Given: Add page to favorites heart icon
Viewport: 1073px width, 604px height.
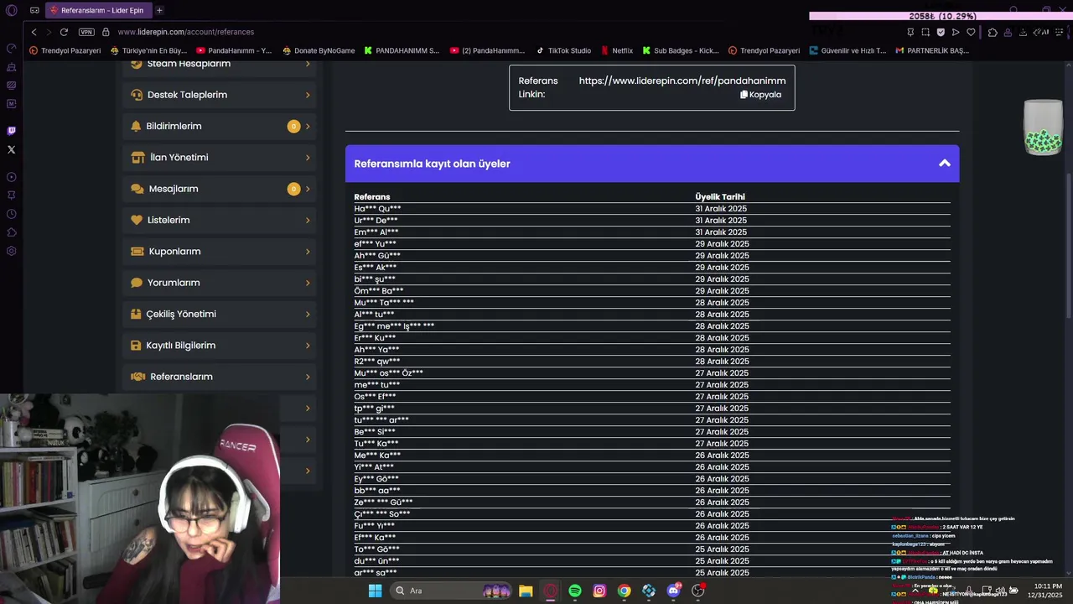Looking at the screenshot, I should click(x=971, y=32).
